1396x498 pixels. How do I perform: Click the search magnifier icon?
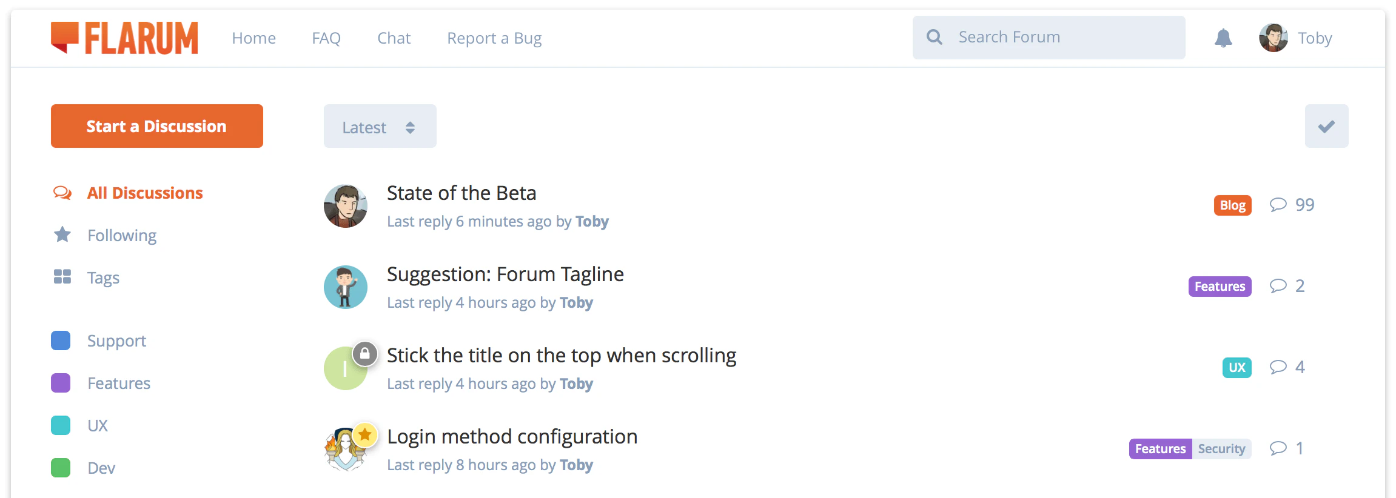pos(935,38)
